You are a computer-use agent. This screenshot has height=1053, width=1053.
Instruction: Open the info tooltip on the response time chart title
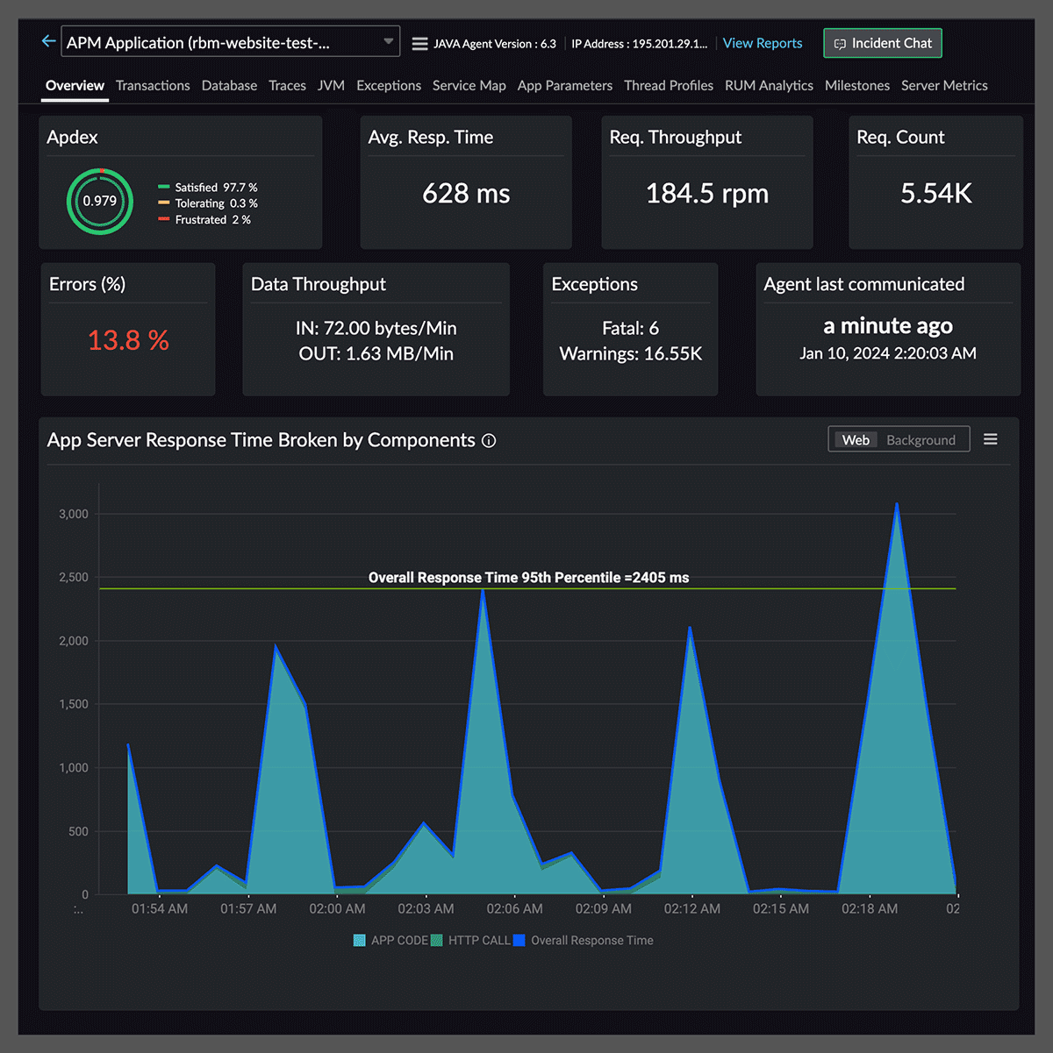point(489,441)
